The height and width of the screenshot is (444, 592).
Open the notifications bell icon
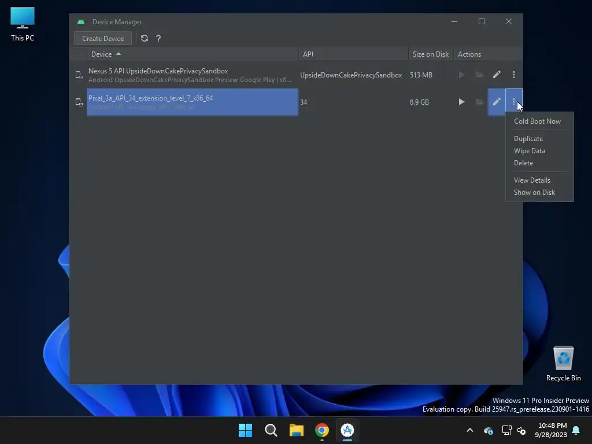[576, 430]
